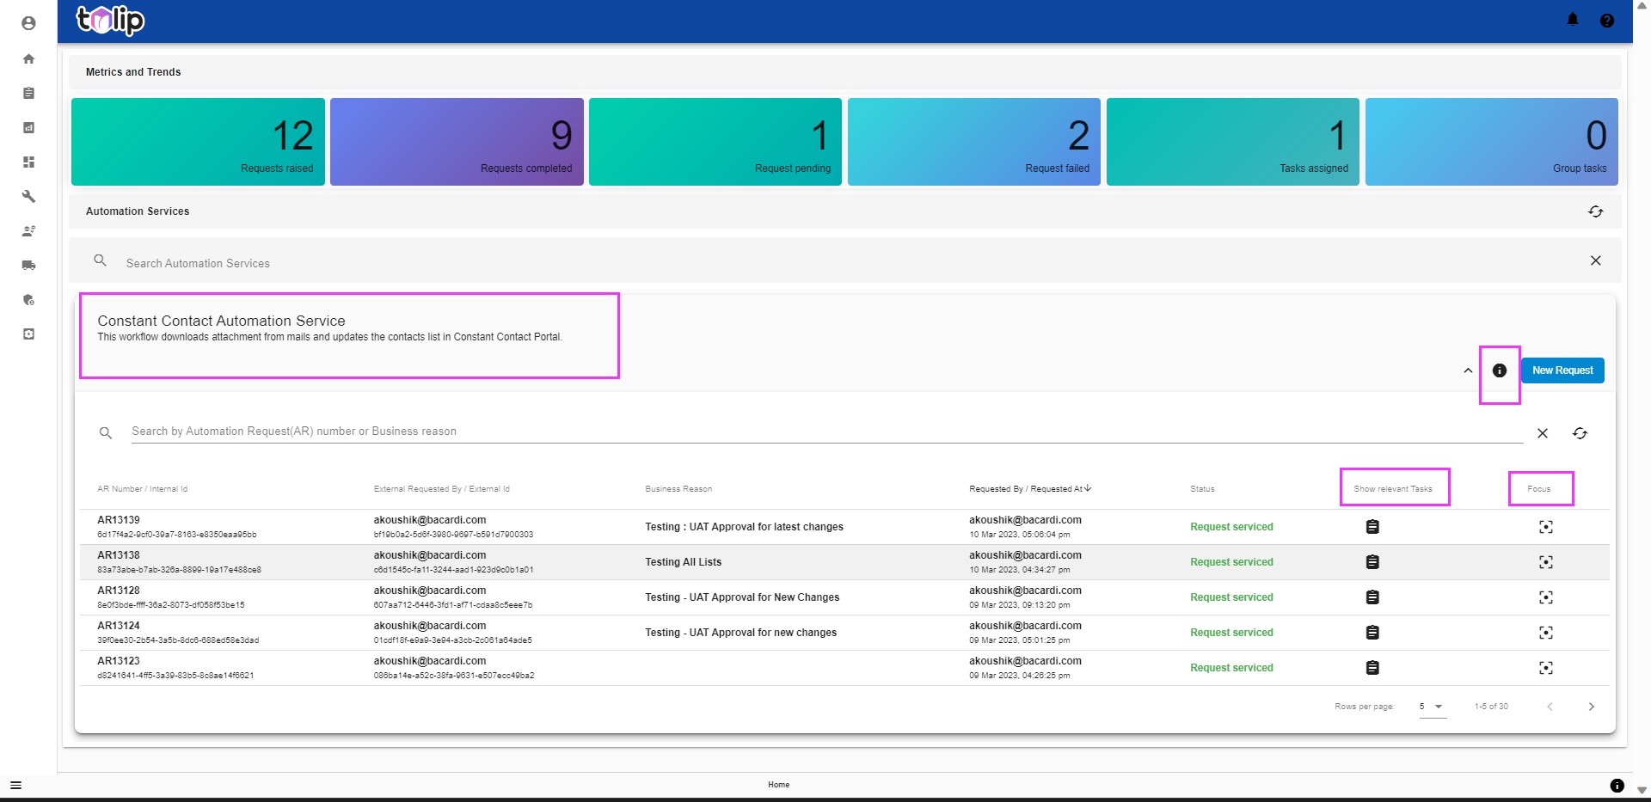This screenshot has height=802, width=1651.
Task: Open the Requests completed metric card
Action: (x=457, y=142)
